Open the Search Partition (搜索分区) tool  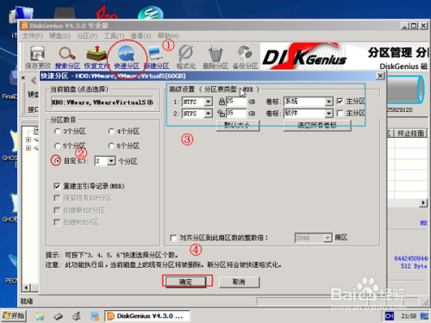(67, 58)
